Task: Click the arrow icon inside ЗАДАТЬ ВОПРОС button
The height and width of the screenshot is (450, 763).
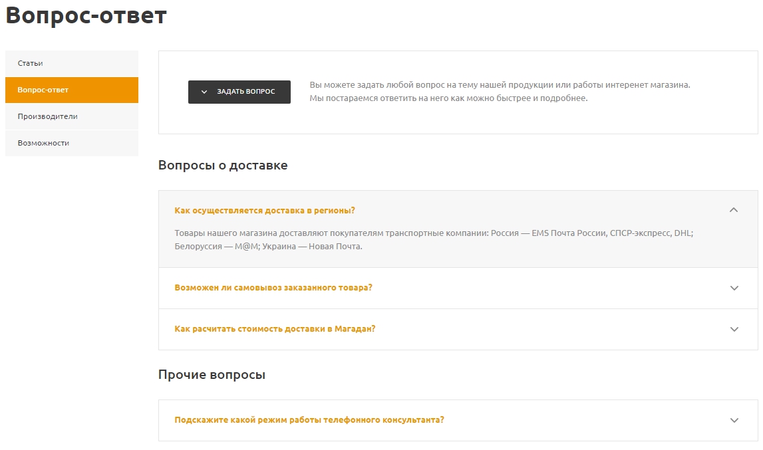Action: pyautogui.click(x=204, y=92)
